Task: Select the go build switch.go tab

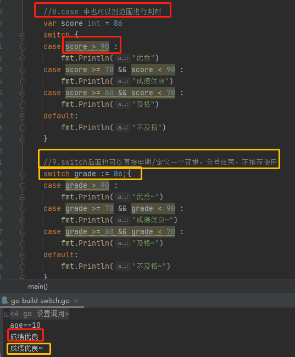Action: [40, 301]
